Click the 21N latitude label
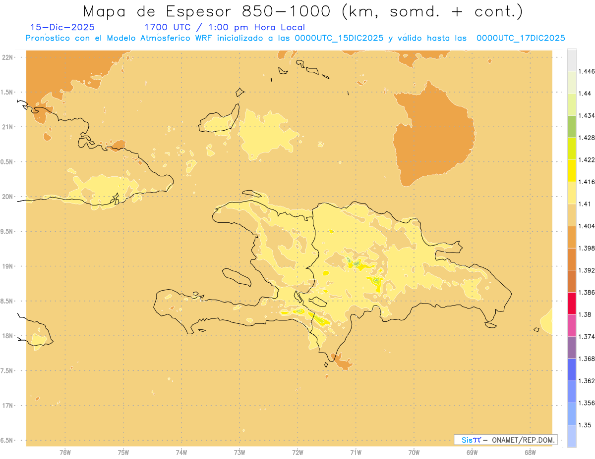 [x=8, y=127]
